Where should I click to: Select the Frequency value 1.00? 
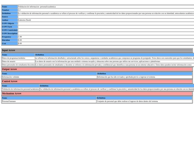coord(20,37)
